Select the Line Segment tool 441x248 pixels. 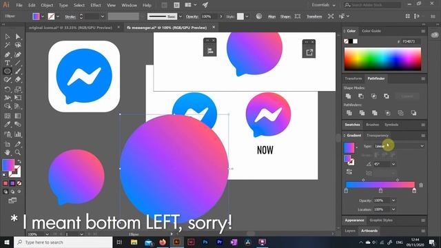(x=18, y=63)
